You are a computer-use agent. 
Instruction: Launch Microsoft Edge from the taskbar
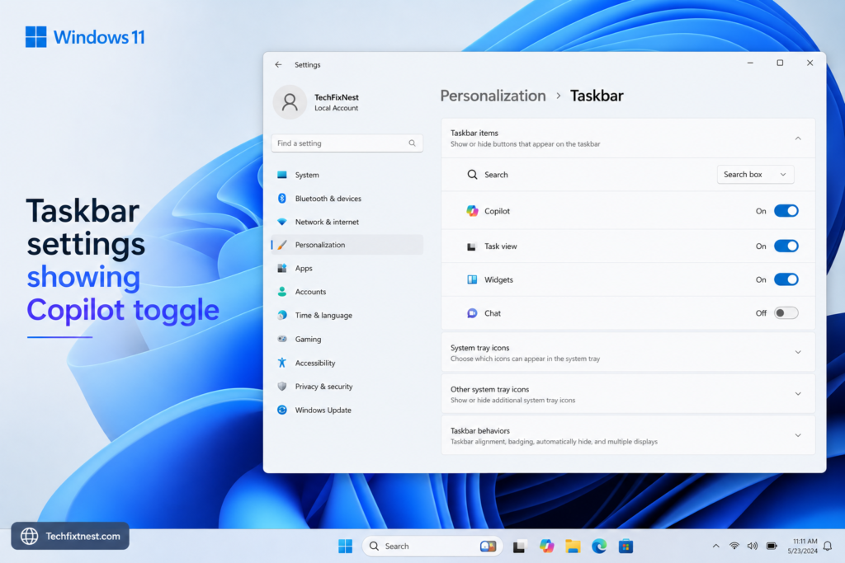[599, 547]
